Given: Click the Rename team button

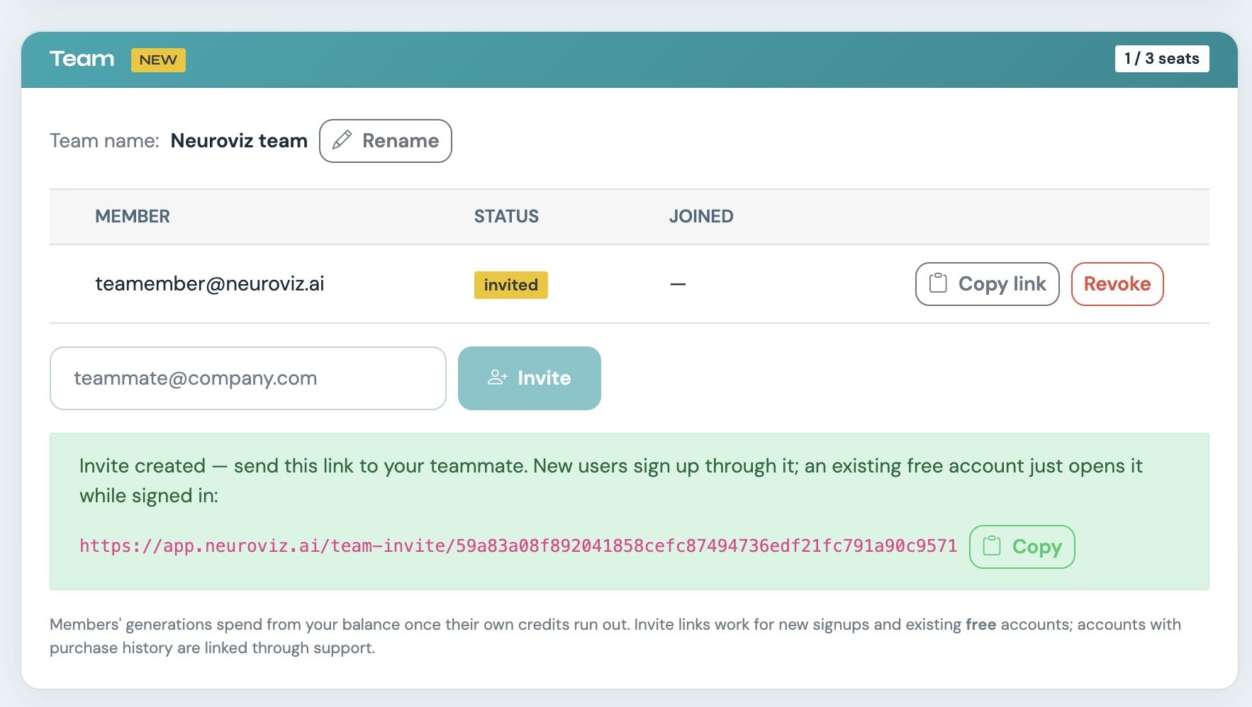Looking at the screenshot, I should (x=385, y=141).
